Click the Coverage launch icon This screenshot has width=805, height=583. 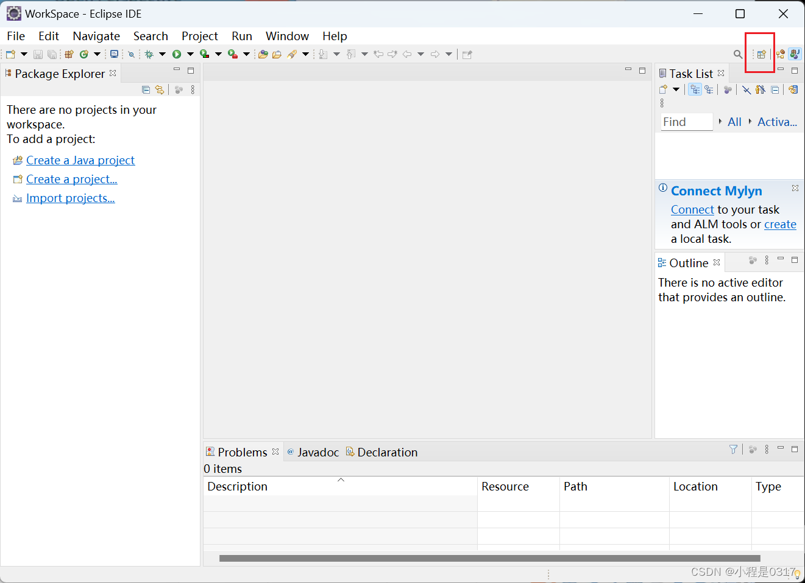coord(205,54)
